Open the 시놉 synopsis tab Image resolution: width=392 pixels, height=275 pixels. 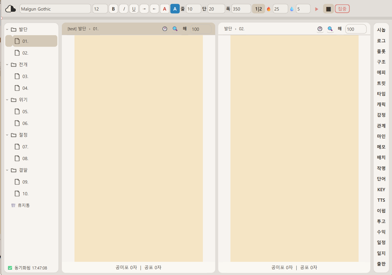381,30
